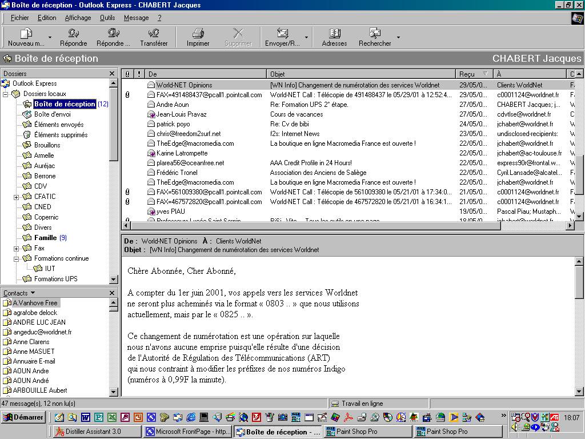Click the Rechercher search button
The height and width of the screenshot is (439, 585).
pos(375,37)
